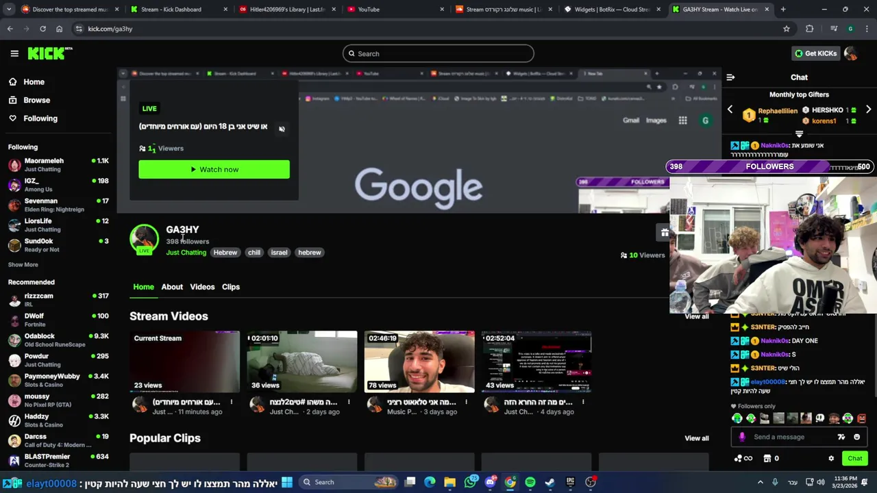The height and width of the screenshot is (493, 877).
Task: Open the 7TV emote picker in chat
Action: pyautogui.click(x=841, y=437)
